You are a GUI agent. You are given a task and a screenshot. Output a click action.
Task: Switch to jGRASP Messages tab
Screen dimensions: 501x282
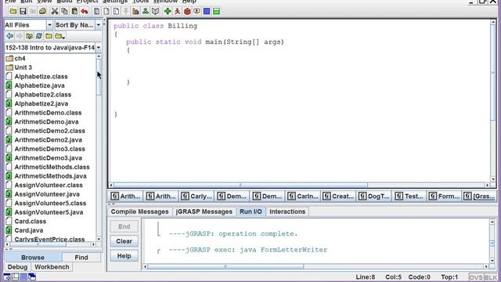coord(204,211)
